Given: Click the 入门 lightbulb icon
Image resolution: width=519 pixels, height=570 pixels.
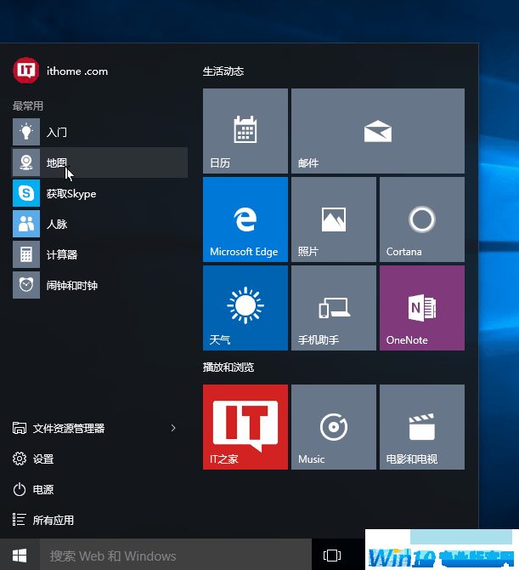Looking at the screenshot, I should 26,132.
